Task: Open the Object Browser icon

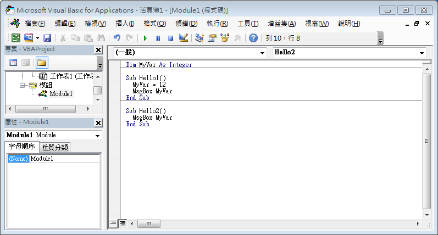Action: tap(225, 38)
